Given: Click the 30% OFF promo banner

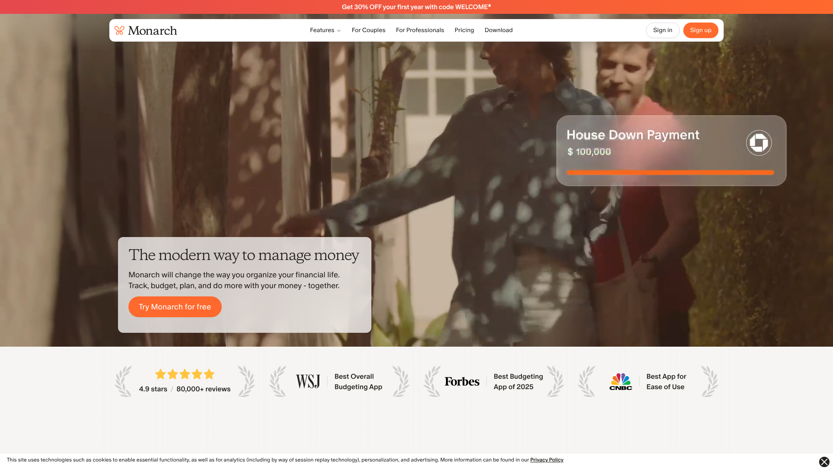Looking at the screenshot, I should pos(416,7).
